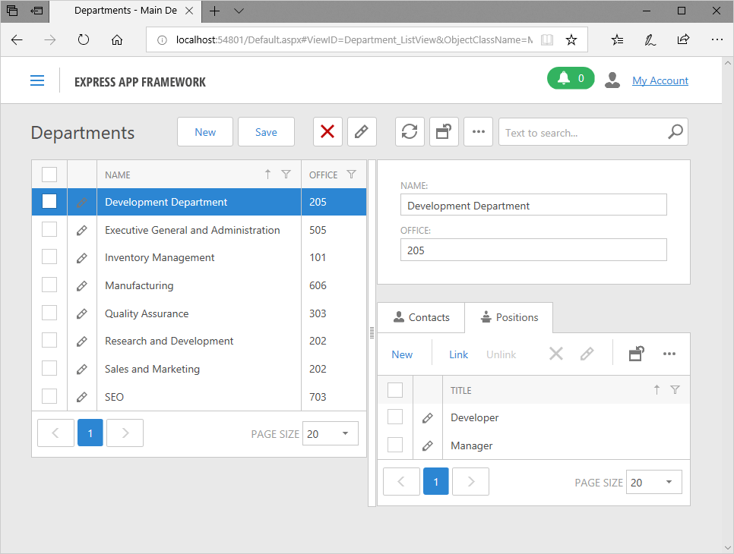Click the Office input field in the detail form
This screenshot has width=734, height=554.
coord(533,250)
